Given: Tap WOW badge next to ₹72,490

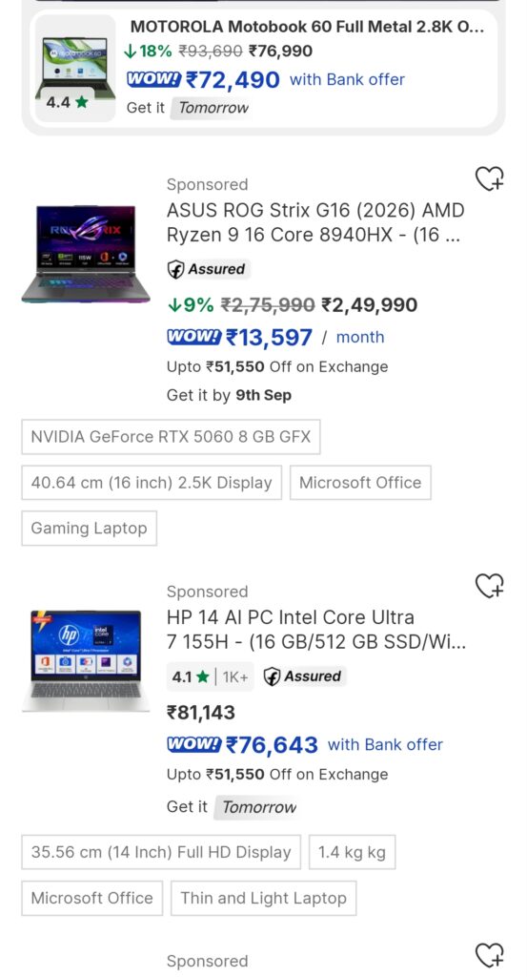Looking at the screenshot, I should [x=153, y=79].
